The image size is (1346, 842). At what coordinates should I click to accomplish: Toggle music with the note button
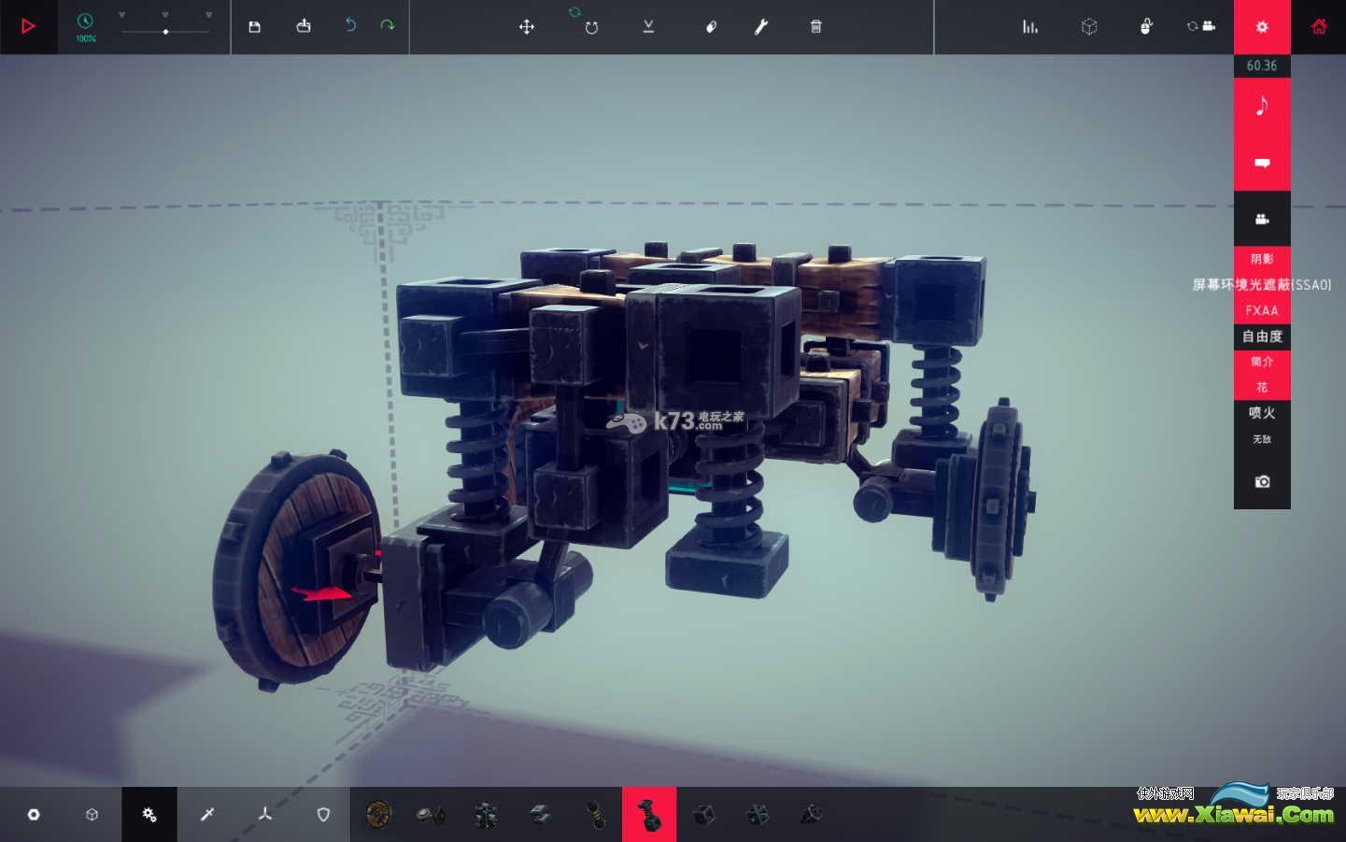pyautogui.click(x=1262, y=106)
